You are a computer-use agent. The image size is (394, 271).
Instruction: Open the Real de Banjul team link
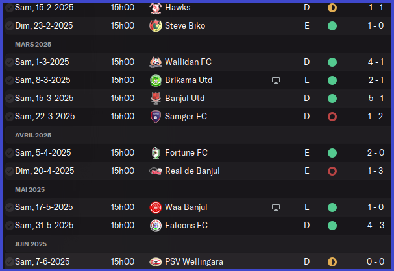(x=193, y=171)
